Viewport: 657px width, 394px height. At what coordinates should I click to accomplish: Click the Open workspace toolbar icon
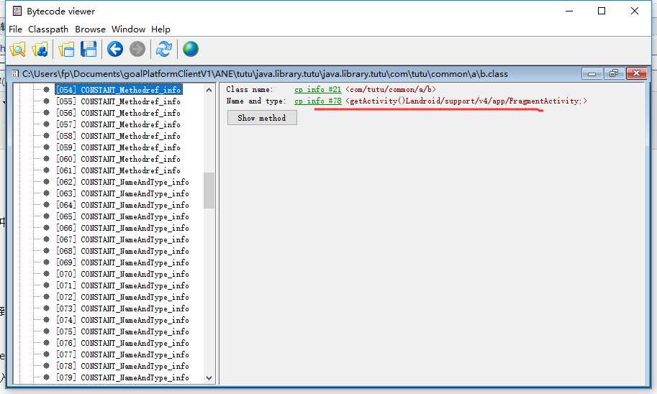pos(67,50)
